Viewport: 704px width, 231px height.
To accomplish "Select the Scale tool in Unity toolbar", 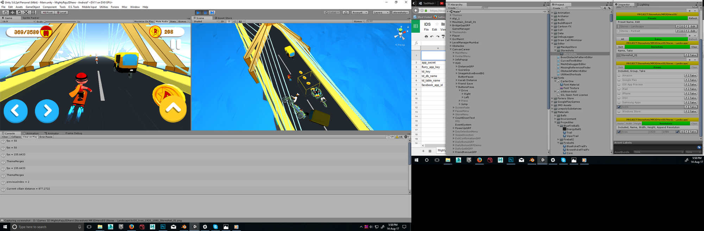I will [x=26, y=12].
